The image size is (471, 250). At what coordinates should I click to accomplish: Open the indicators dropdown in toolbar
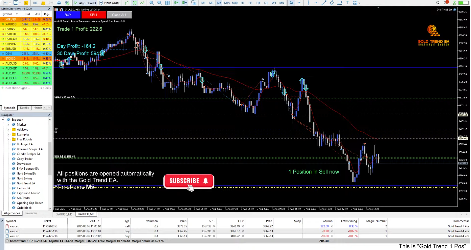coord(20,3)
